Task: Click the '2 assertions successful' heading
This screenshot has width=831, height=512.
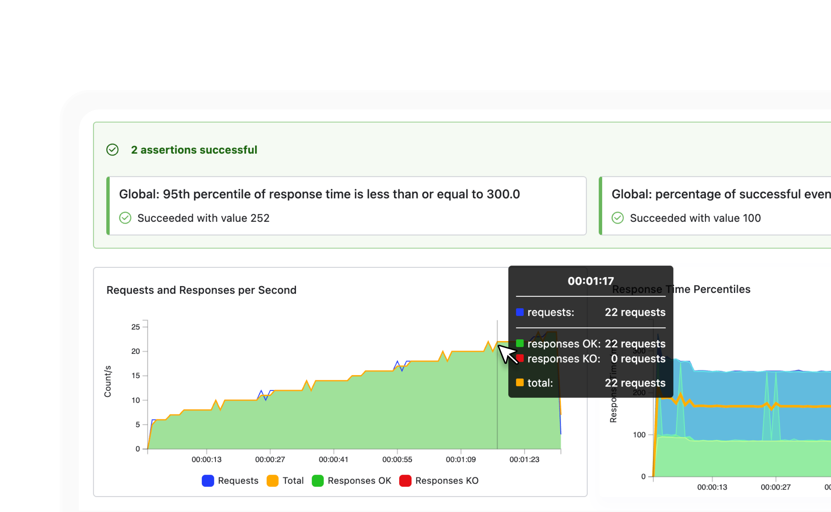Action: point(194,150)
